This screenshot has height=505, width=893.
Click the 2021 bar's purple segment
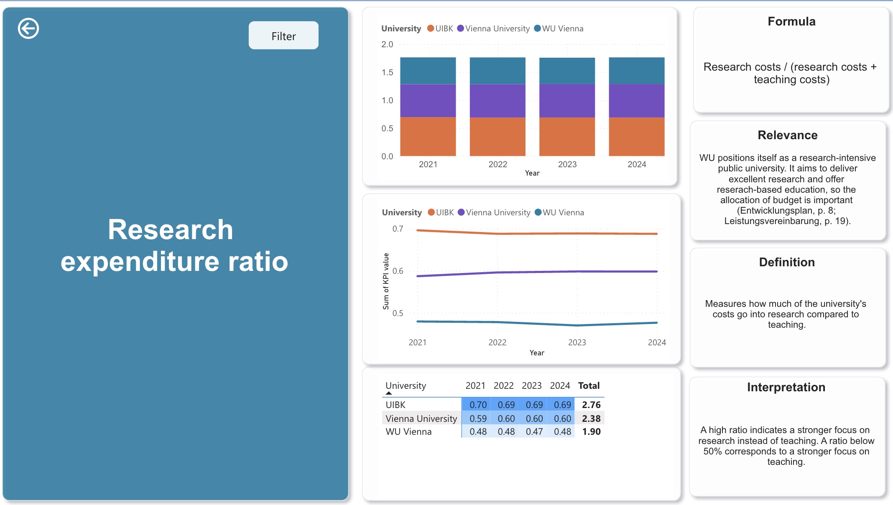pyautogui.click(x=428, y=101)
